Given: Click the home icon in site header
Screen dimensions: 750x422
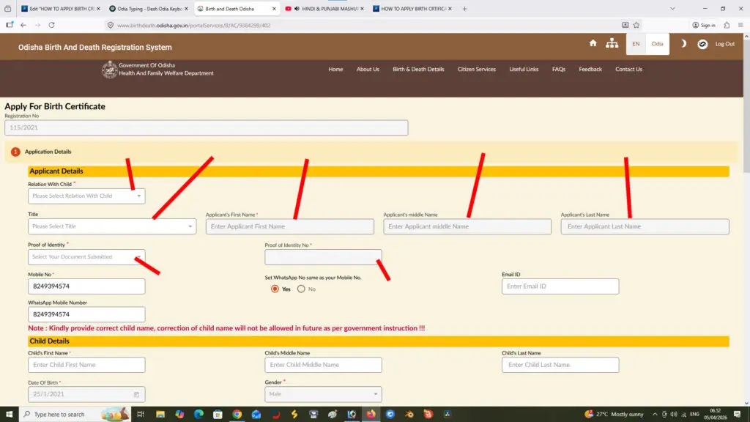Looking at the screenshot, I should click(593, 43).
